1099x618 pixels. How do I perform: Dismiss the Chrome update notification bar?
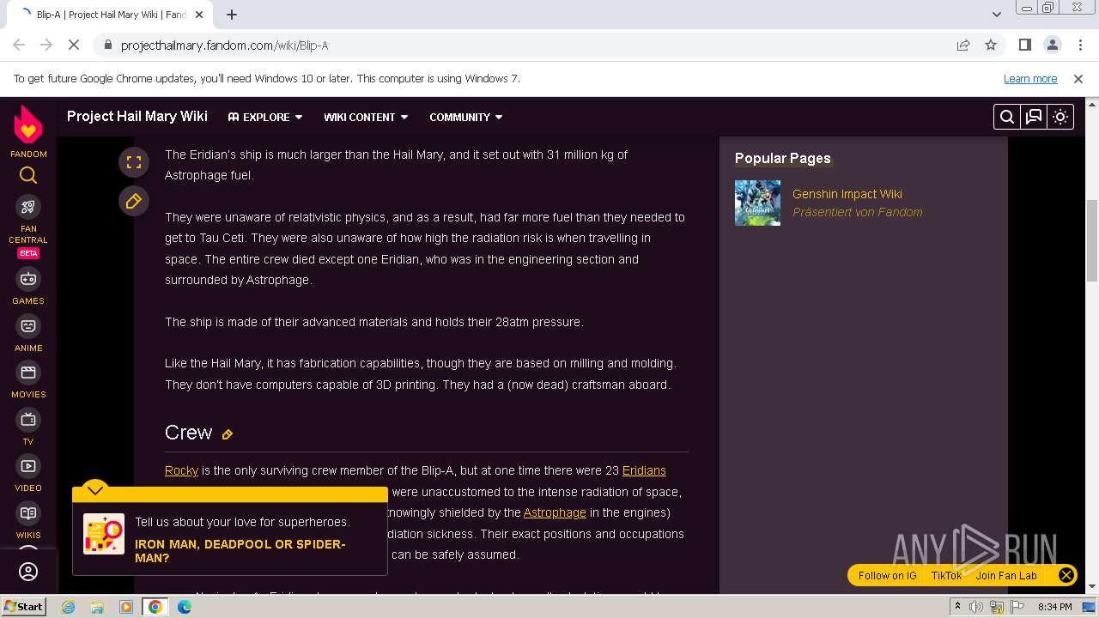pyautogui.click(x=1078, y=78)
